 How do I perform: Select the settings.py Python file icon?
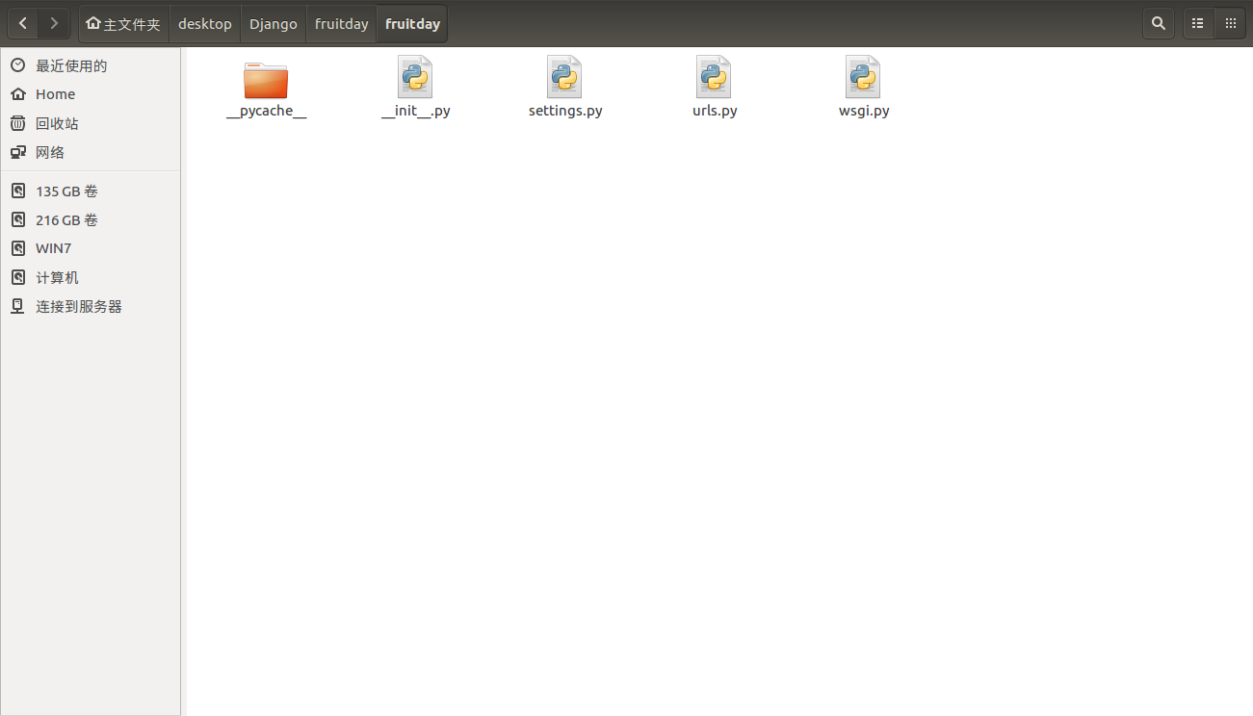point(564,77)
